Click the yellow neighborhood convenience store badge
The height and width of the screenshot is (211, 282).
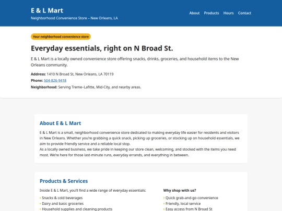61,36
